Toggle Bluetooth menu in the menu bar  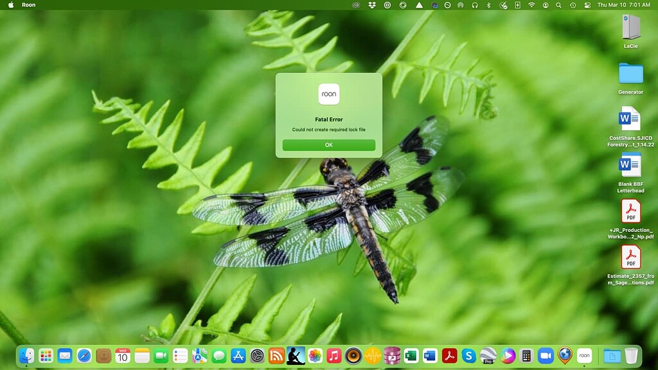click(x=488, y=4)
